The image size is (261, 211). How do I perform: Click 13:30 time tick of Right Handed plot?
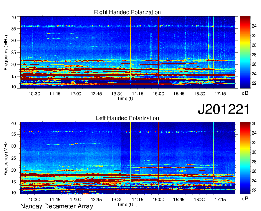(117, 94)
